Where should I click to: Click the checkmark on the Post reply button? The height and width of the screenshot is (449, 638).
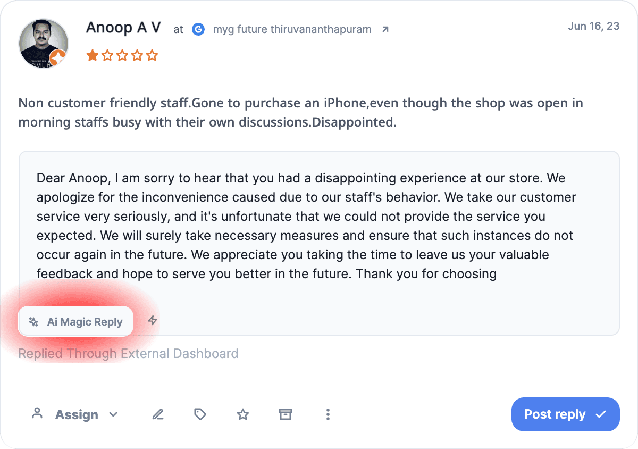pyautogui.click(x=601, y=414)
